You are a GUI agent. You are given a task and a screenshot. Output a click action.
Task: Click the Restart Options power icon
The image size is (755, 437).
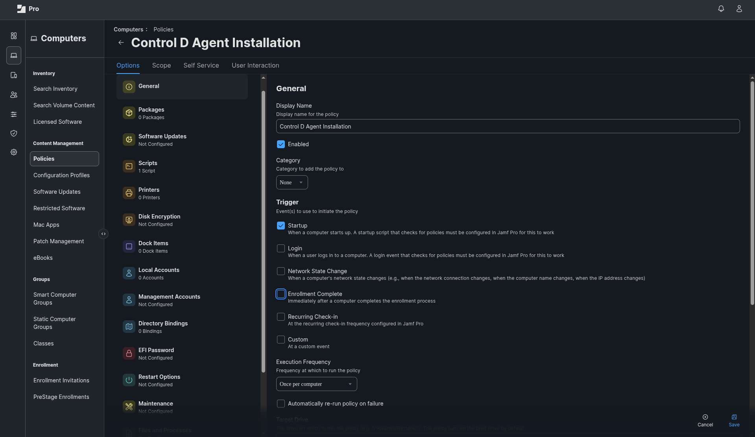[129, 380]
